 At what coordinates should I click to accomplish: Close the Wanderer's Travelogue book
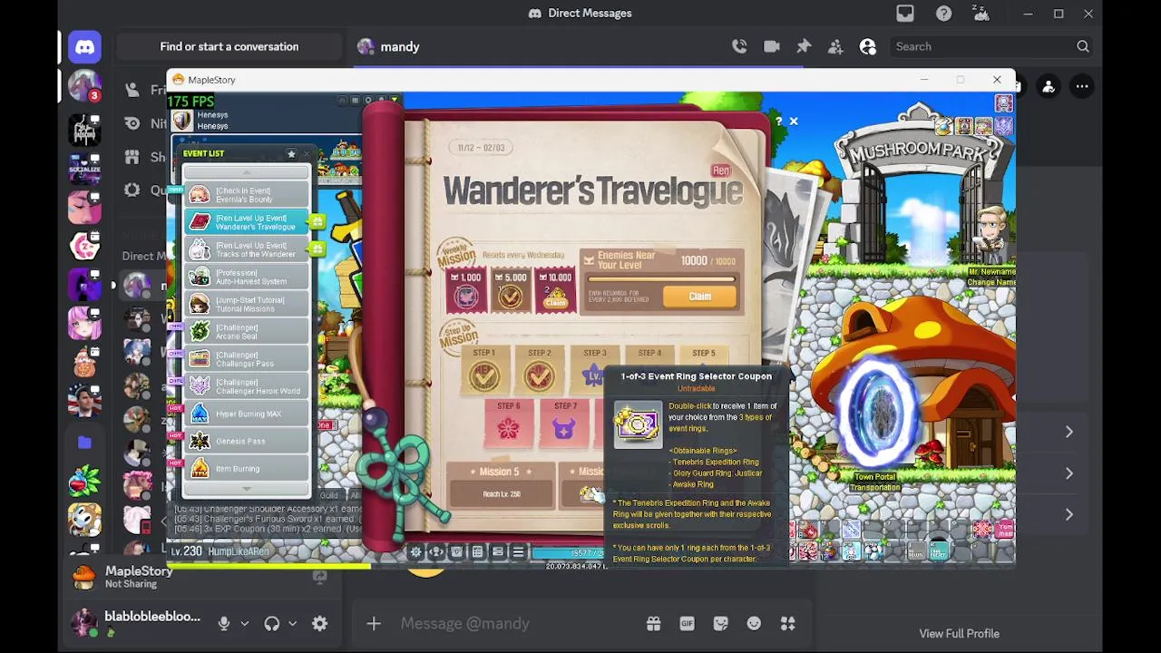[794, 121]
